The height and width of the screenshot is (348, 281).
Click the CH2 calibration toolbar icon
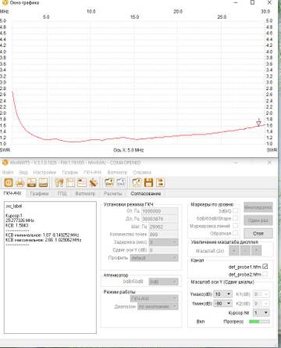coord(121,182)
